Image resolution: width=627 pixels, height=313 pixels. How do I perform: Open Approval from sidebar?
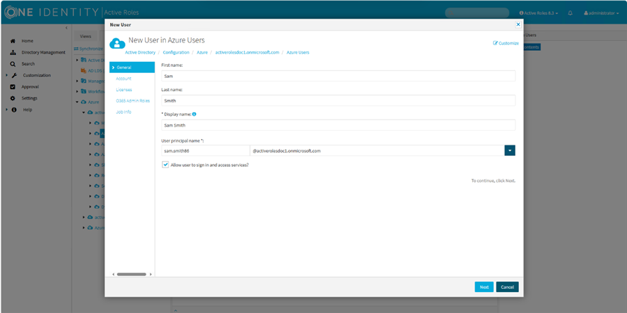click(30, 87)
